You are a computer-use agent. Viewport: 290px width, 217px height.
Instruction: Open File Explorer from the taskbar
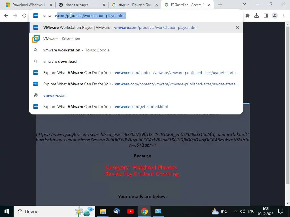click(x=103, y=211)
